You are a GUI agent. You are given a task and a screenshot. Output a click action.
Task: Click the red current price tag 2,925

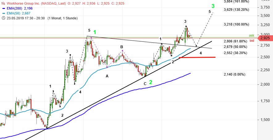tap(266, 38)
